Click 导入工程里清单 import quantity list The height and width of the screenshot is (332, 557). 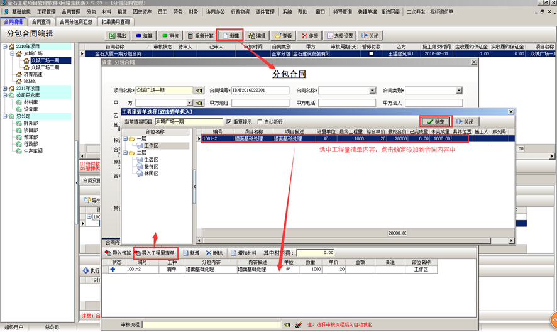(x=154, y=252)
